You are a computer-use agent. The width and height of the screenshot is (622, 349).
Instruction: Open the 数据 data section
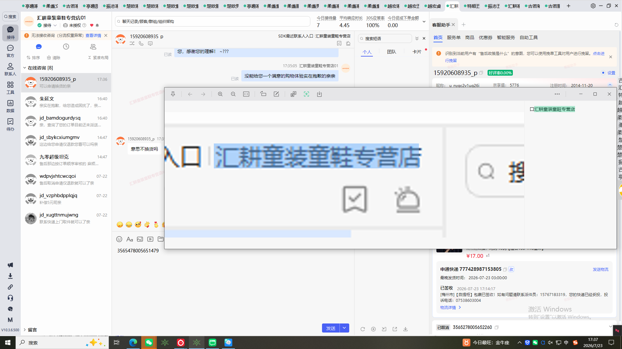(10, 106)
